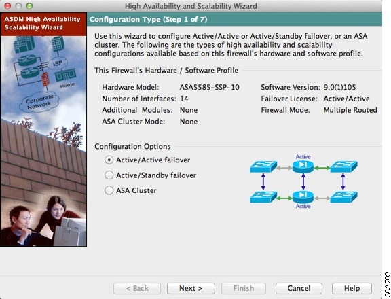Click the Configuration Options section label

coord(132,146)
